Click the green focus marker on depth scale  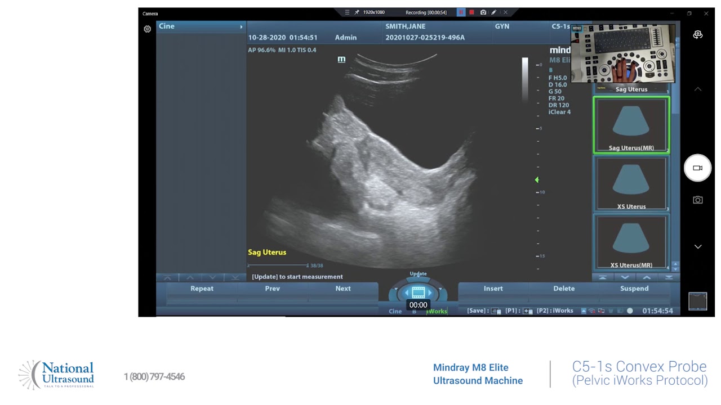(537, 179)
